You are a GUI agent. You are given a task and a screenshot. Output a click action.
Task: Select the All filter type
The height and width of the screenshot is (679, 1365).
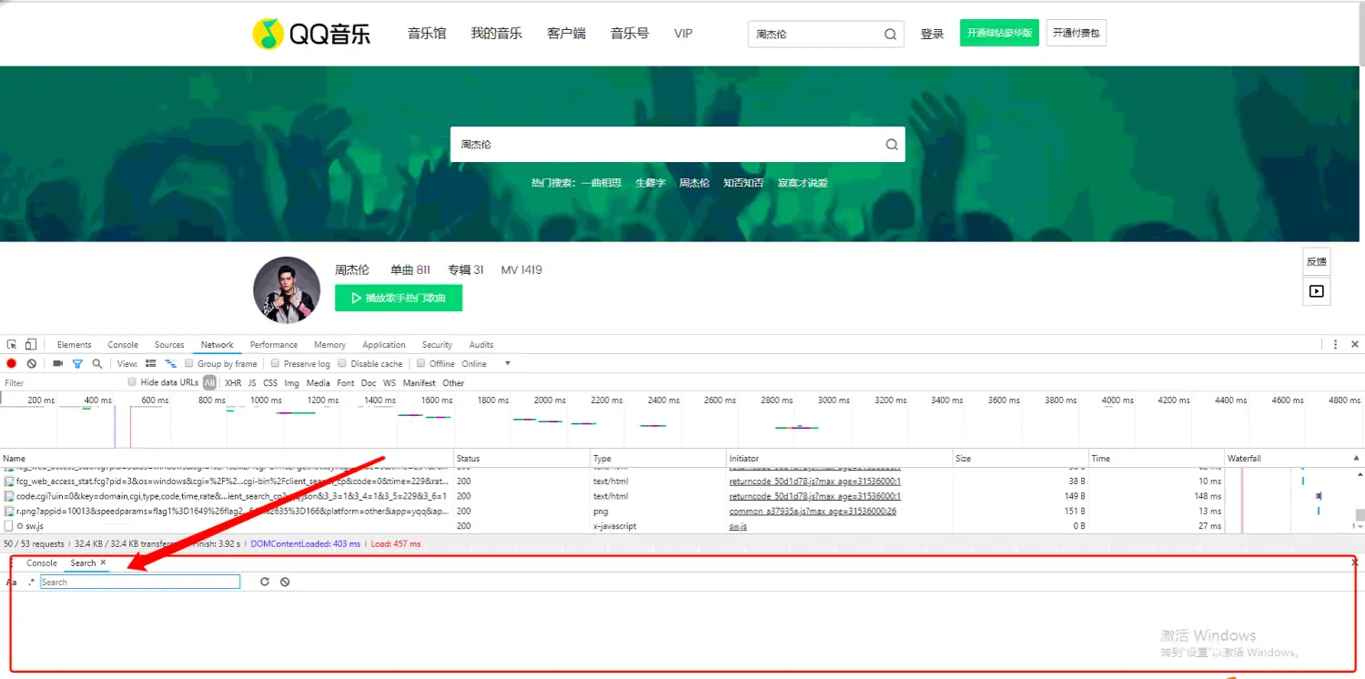(210, 383)
